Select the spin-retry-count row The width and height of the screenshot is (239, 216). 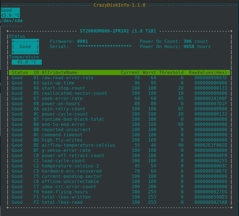click(x=119, y=109)
